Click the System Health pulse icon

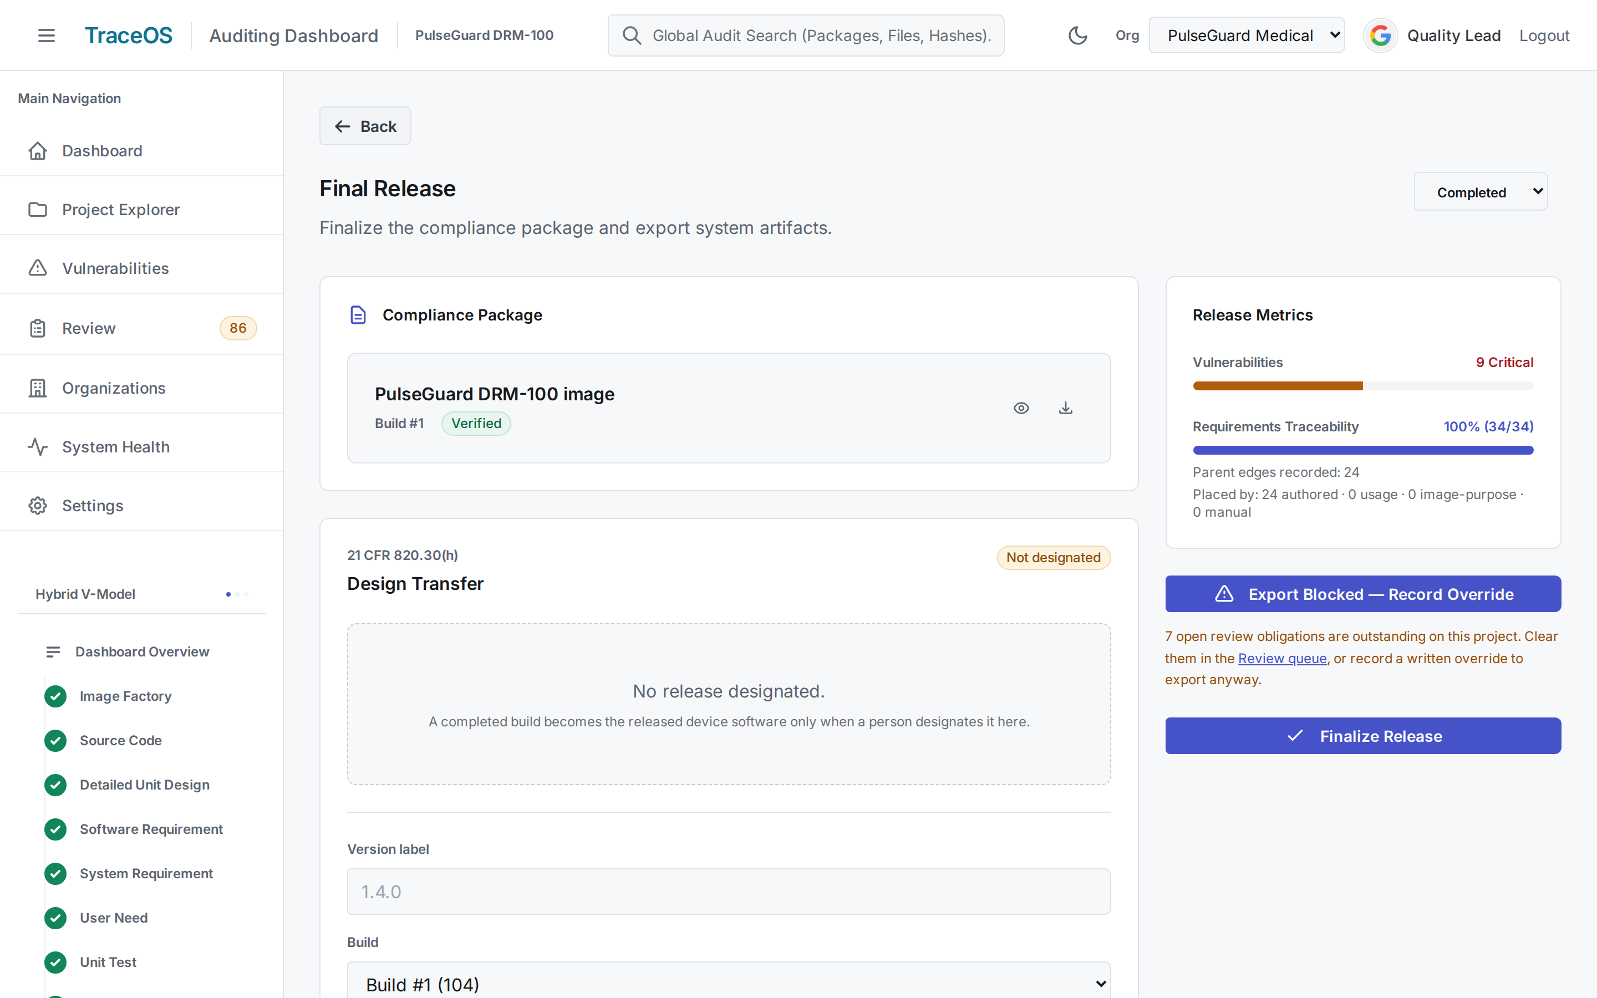pos(38,447)
